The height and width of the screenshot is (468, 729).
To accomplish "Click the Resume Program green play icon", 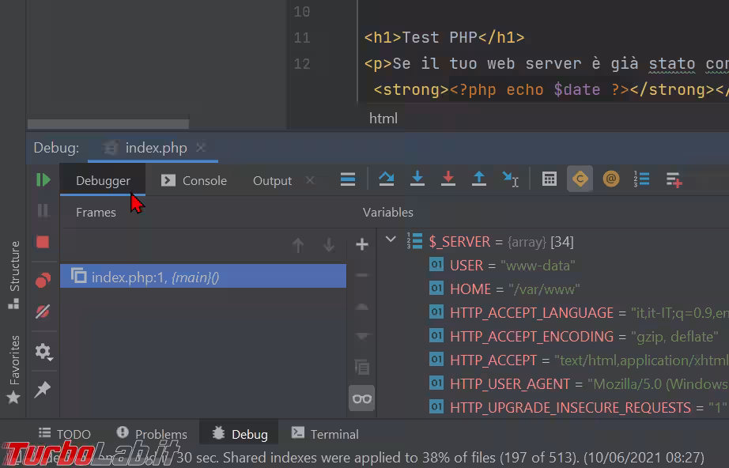I will pyautogui.click(x=43, y=180).
